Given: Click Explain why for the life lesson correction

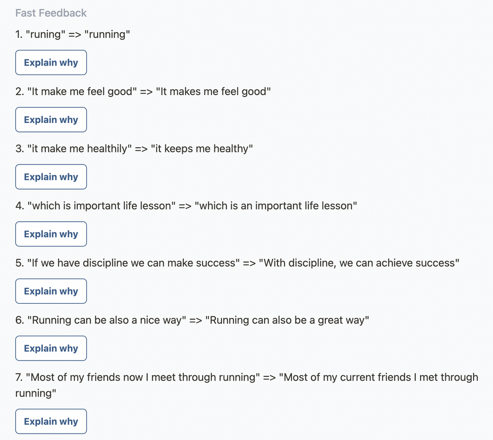Looking at the screenshot, I should click(x=51, y=234).
